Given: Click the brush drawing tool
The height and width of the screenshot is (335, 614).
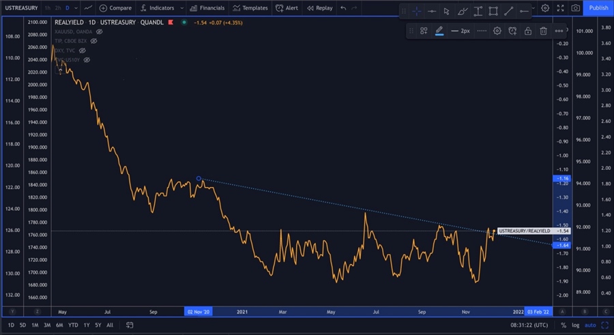Looking at the screenshot, I should [463, 11].
